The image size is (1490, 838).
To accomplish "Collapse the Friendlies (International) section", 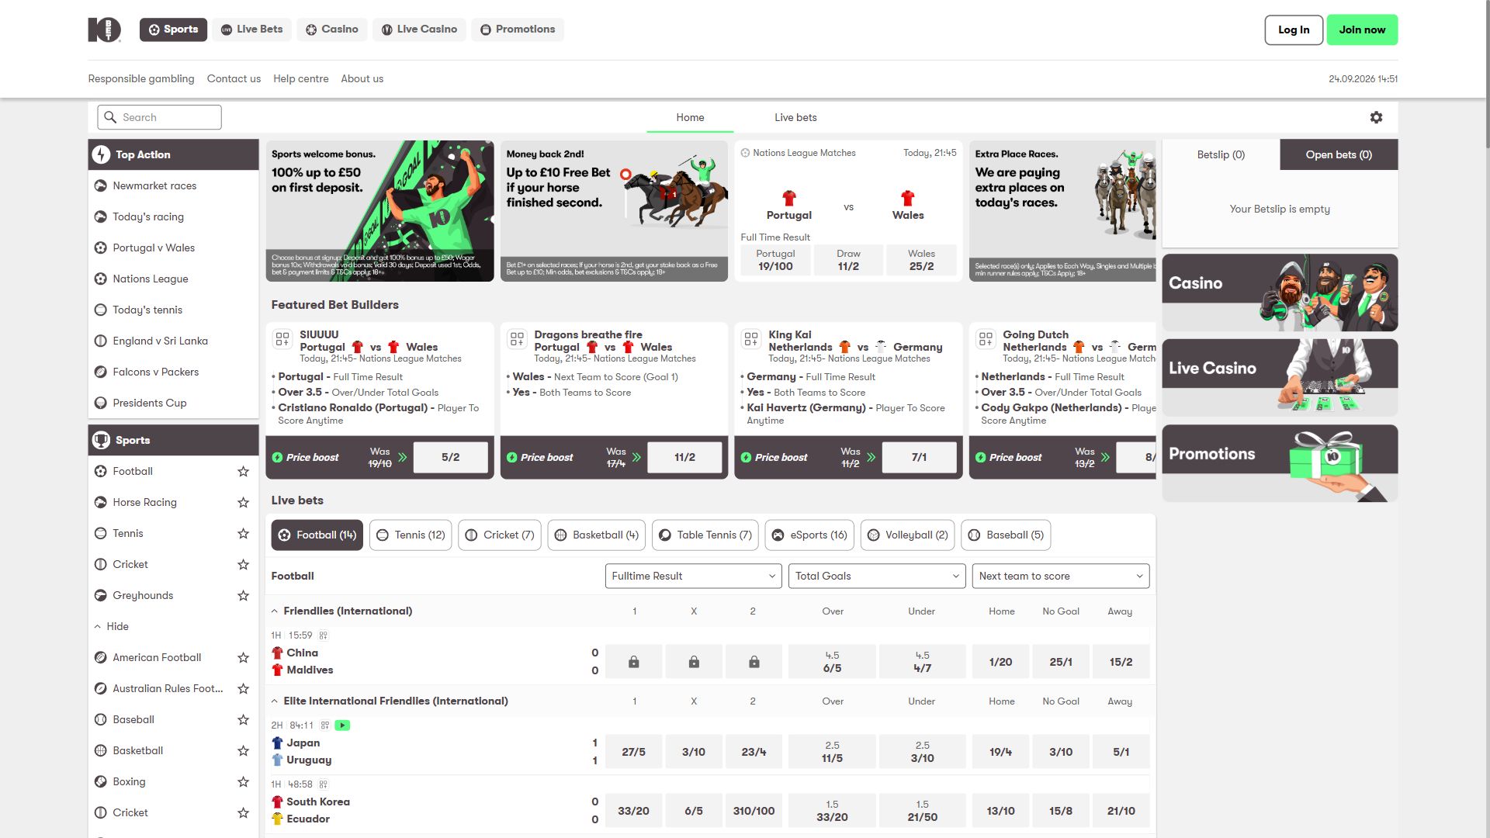I will (x=275, y=611).
